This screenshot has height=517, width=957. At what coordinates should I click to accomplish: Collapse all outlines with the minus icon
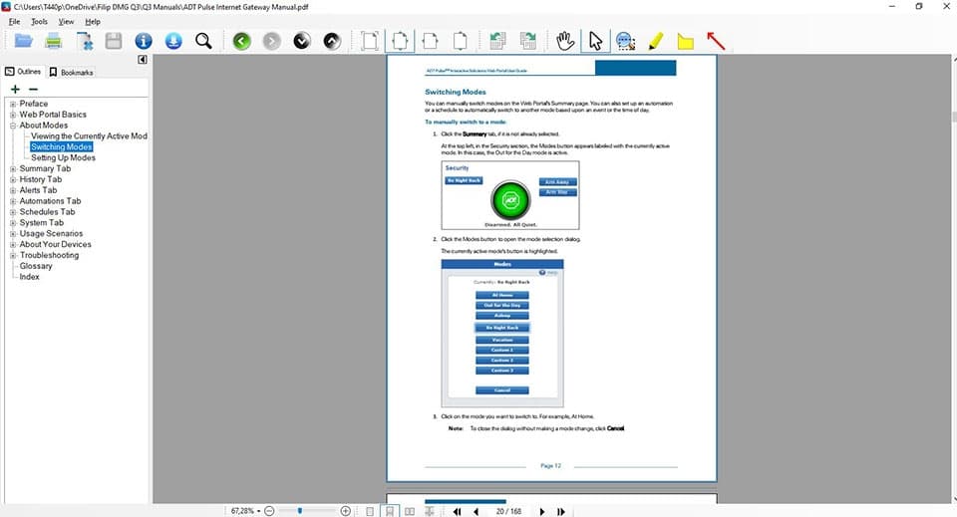coord(34,89)
